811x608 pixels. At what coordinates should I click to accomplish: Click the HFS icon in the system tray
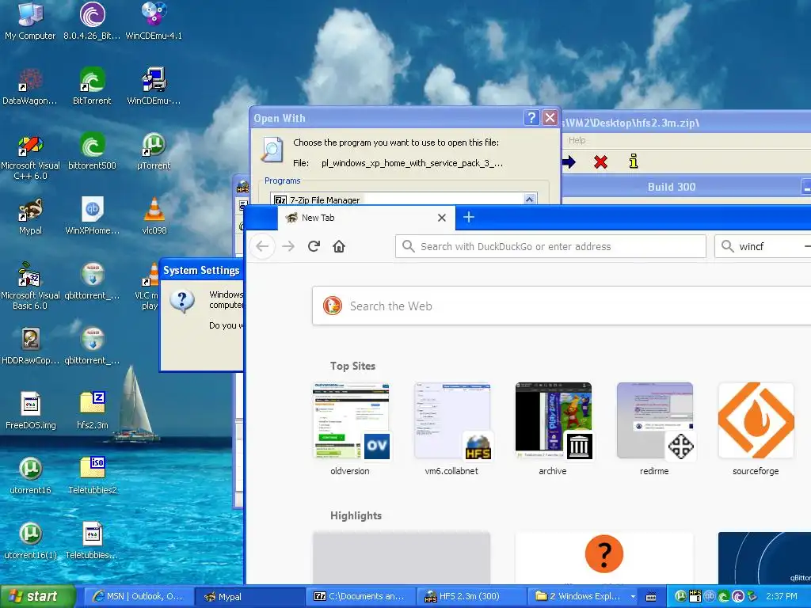[x=695, y=597]
